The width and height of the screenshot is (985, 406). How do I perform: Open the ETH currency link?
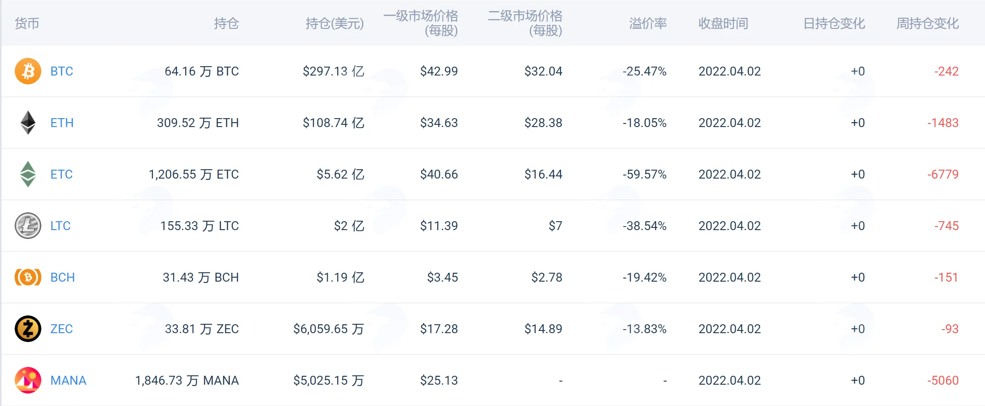(62, 123)
